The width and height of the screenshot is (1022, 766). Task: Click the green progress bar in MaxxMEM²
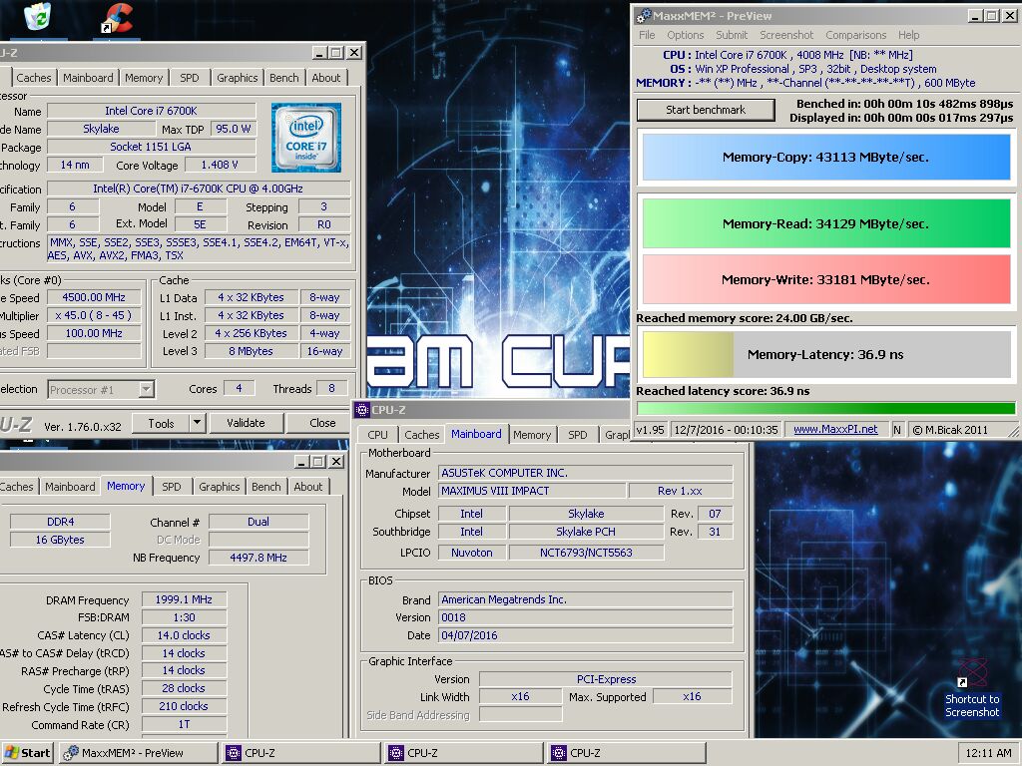[x=825, y=408]
